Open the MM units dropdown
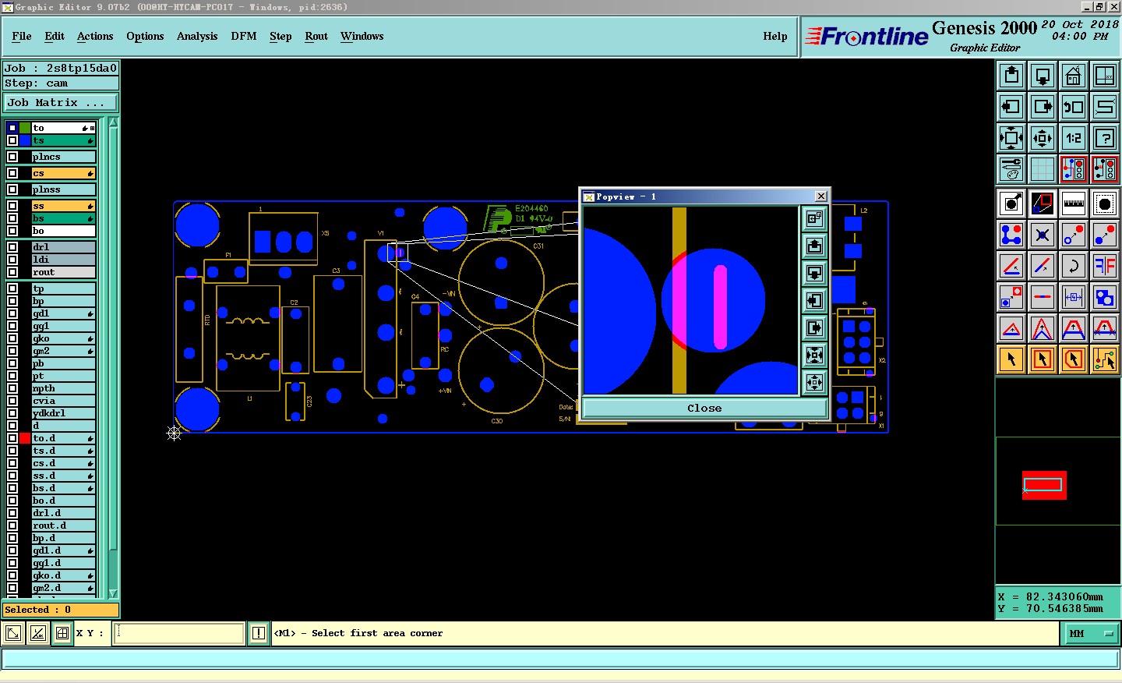The width and height of the screenshot is (1122, 683). pyautogui.click(x=1090, y=633)
